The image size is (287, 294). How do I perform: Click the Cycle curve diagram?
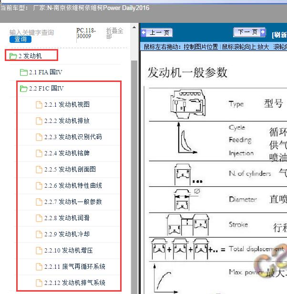coord(187,138)
